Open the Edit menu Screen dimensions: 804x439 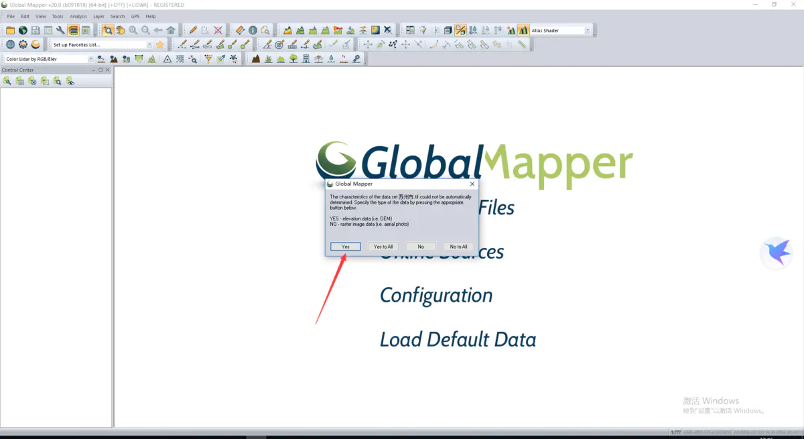coord(25,16)
